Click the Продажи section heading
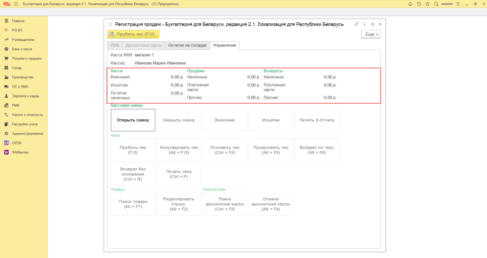This screenshot has width=487, height=258. coord(195,71)
